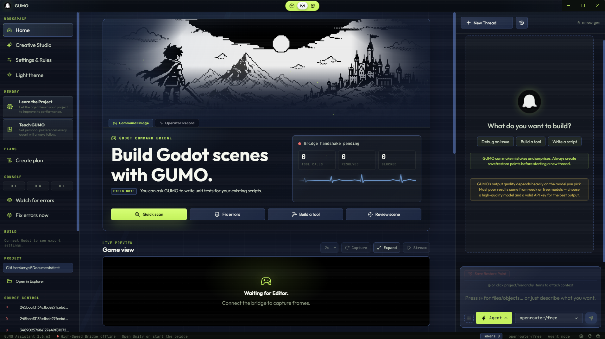This screenshot has height=339, width=605.
Task: Click the folder icon for Open in Explorer
Action: point(9,281)
